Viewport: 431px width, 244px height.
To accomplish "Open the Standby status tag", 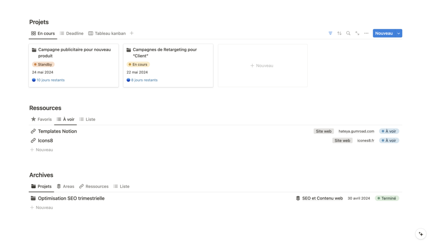I will pyautogui.click(x=43, y=64).
